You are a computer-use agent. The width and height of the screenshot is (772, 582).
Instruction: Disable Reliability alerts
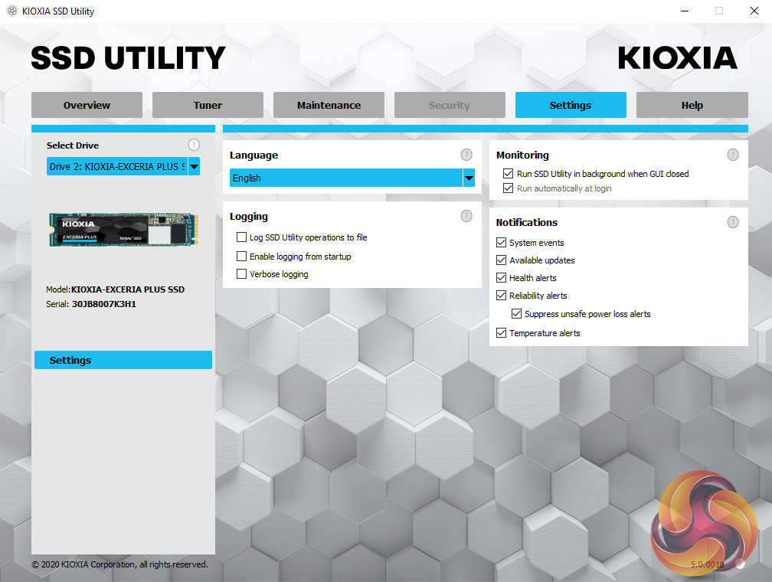click(x=501, y=296)
